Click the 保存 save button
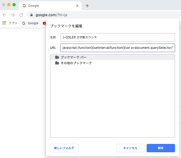 [x=161, y=148]
